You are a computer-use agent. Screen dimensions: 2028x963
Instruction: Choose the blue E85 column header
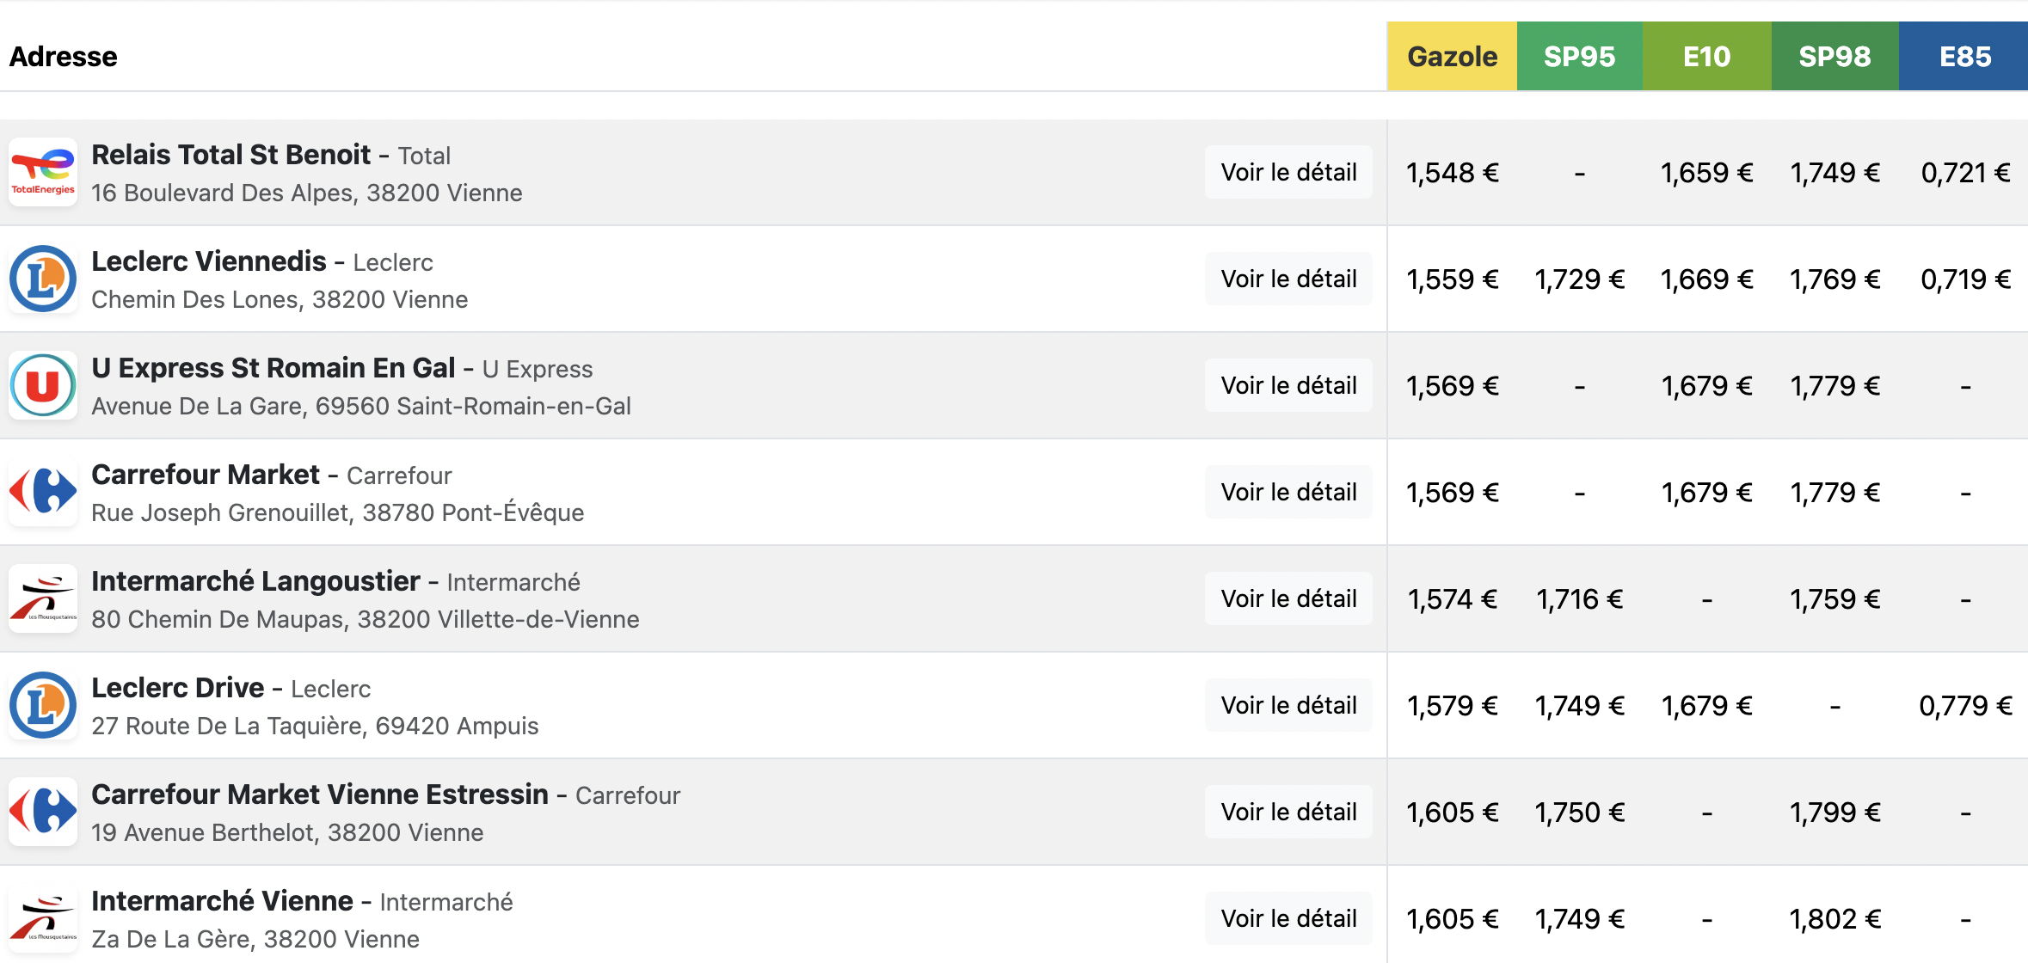coord(1963,56)
